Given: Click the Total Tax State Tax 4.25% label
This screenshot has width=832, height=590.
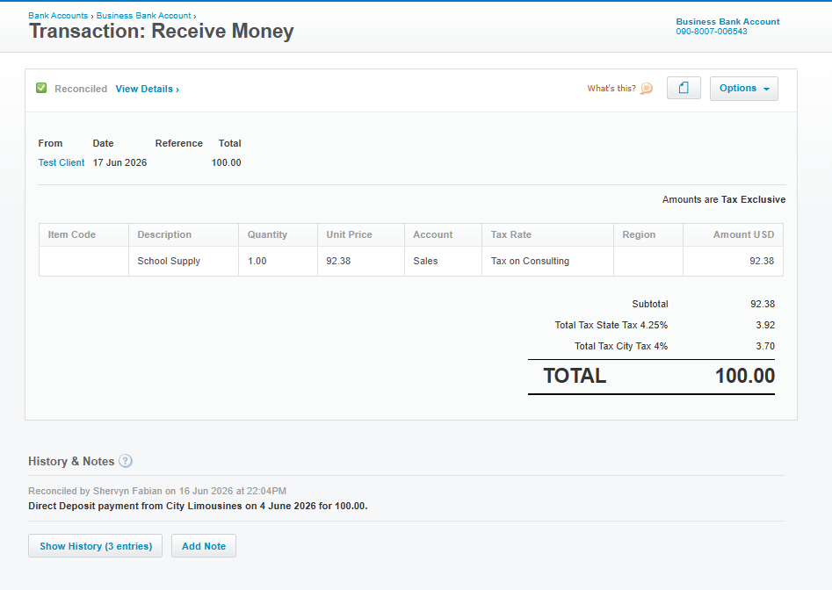Looking at the screenshot, I should coord(611,325).
